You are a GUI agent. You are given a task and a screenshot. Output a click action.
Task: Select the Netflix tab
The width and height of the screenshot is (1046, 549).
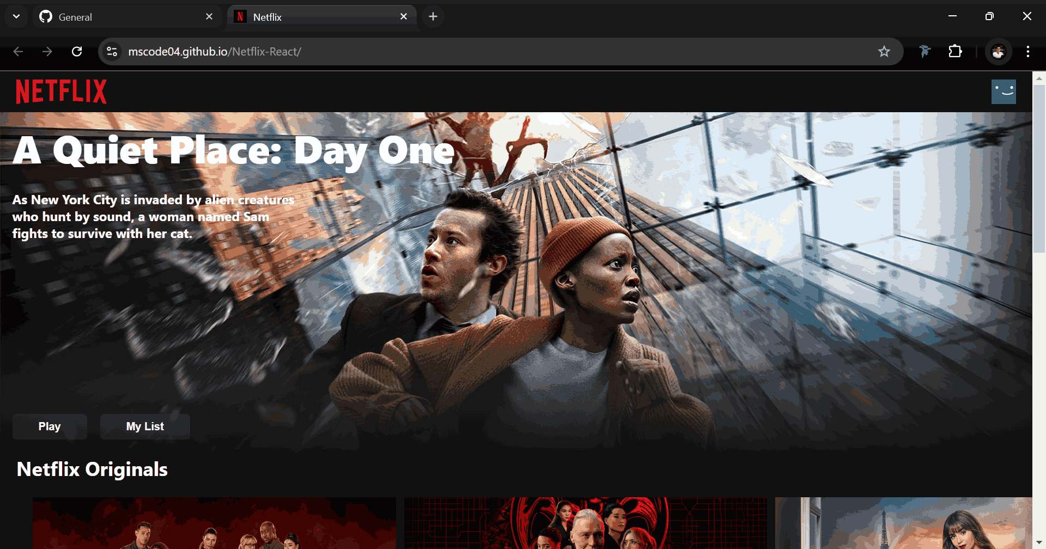pyautogui.click(x=321, y=17)
